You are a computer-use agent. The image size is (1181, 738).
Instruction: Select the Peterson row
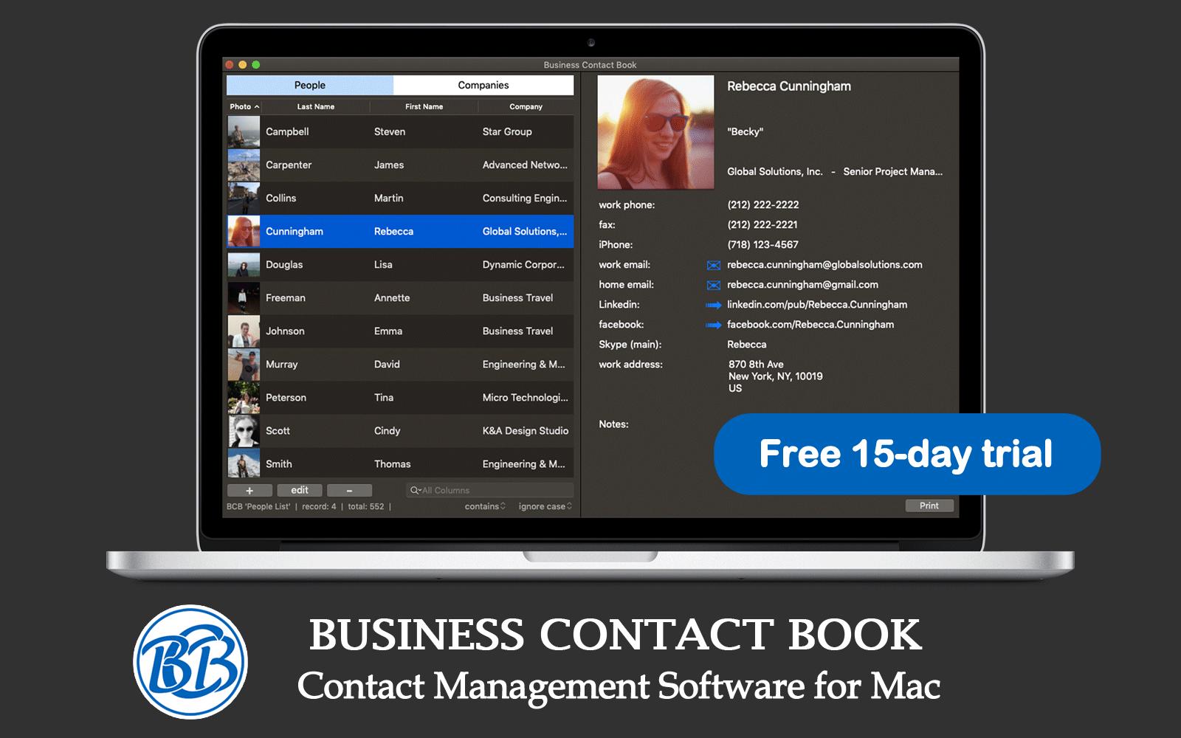coord(400,398)
